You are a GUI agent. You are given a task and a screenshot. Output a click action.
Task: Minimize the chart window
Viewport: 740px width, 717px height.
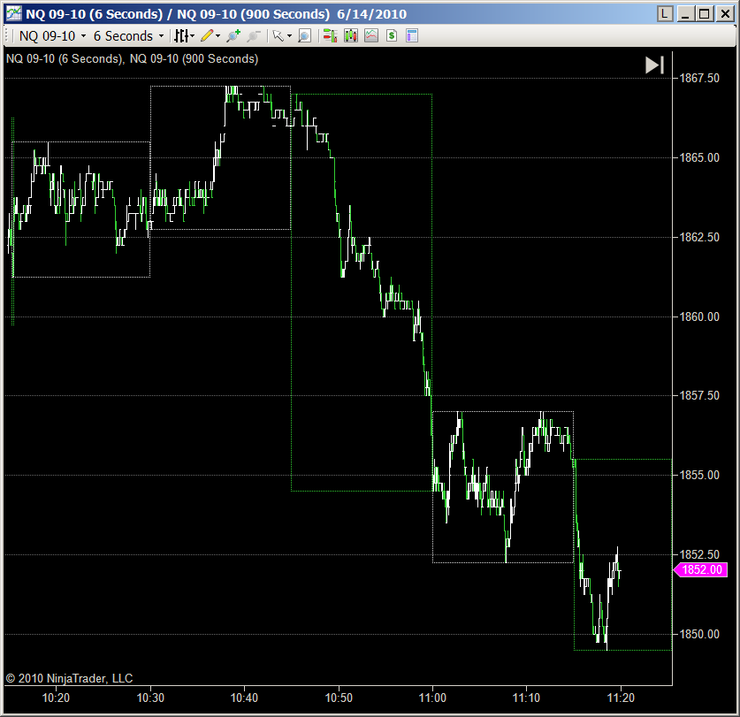point(685,13)
